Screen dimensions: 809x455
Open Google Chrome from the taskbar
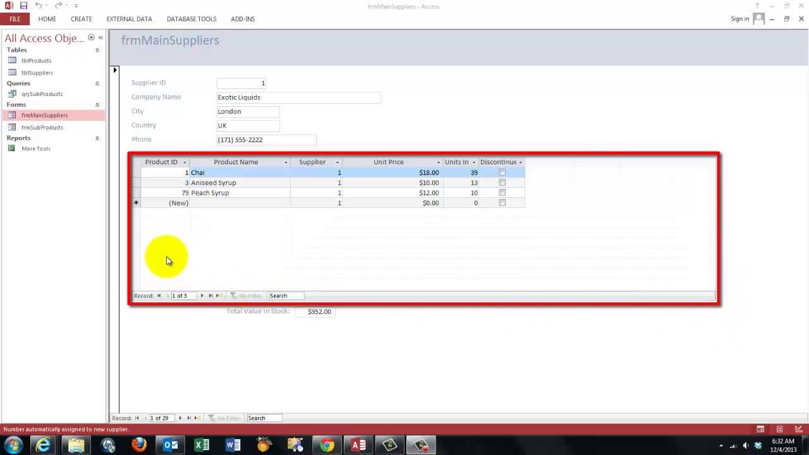[327, 446]
